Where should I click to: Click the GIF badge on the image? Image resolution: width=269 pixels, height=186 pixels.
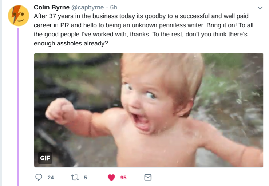45,158
